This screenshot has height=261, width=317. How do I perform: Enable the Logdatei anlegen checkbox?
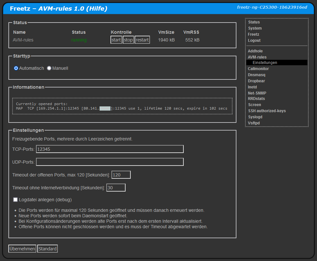(x=15, y=200)
